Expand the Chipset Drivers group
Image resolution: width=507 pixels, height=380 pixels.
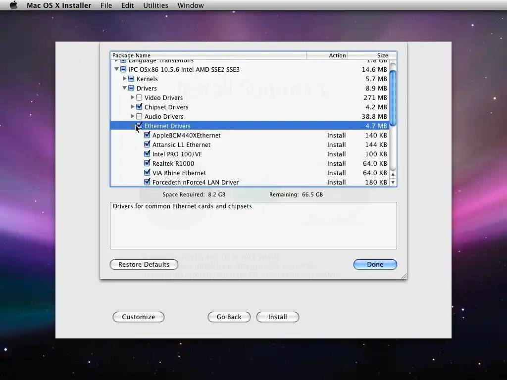tap(132, 107)
